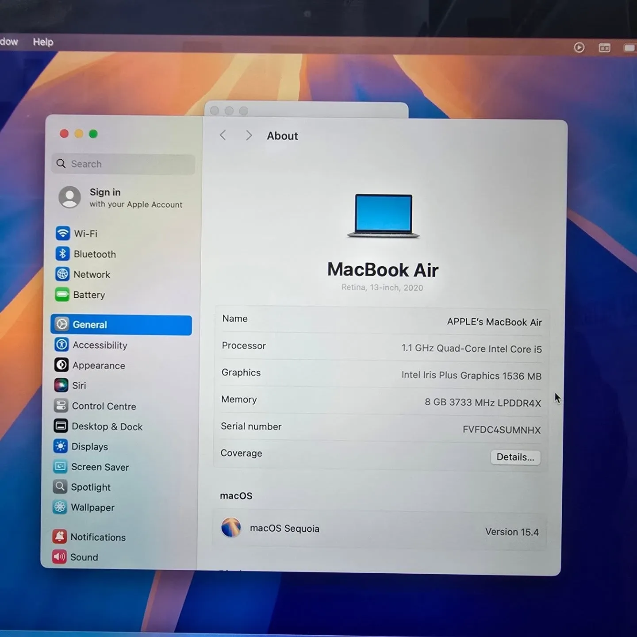This screenshot has height=637, width=637.
Task: Select Appearance in the sidebar
Action: 120,365
